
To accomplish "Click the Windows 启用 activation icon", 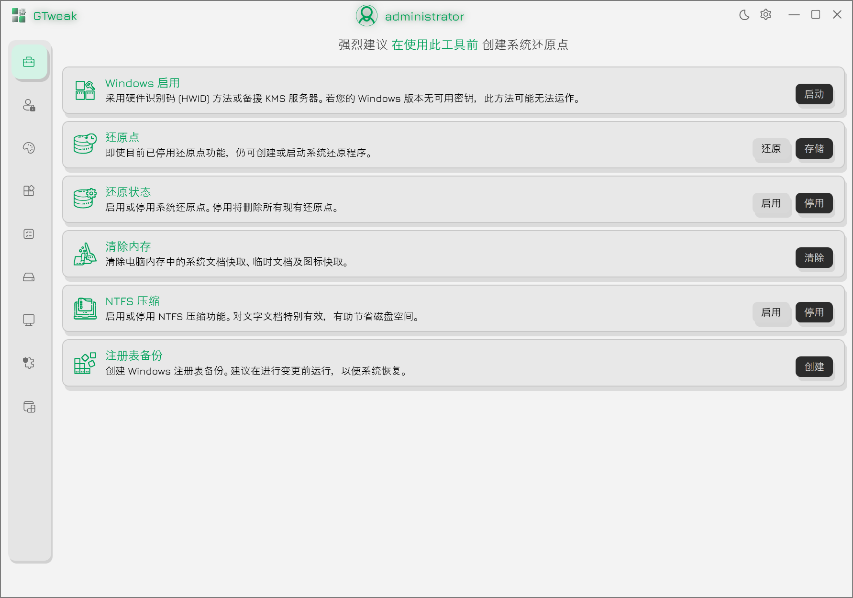I will pyautogui.click(x=85, y=90).
